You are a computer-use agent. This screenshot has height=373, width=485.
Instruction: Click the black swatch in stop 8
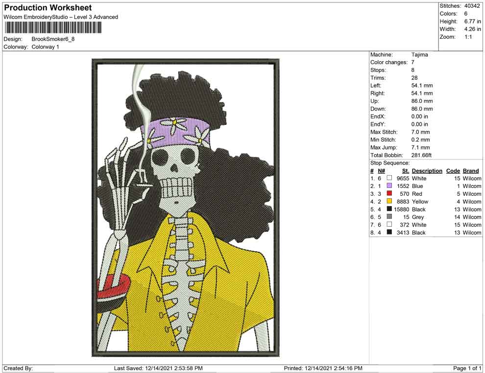pos(389,232)
